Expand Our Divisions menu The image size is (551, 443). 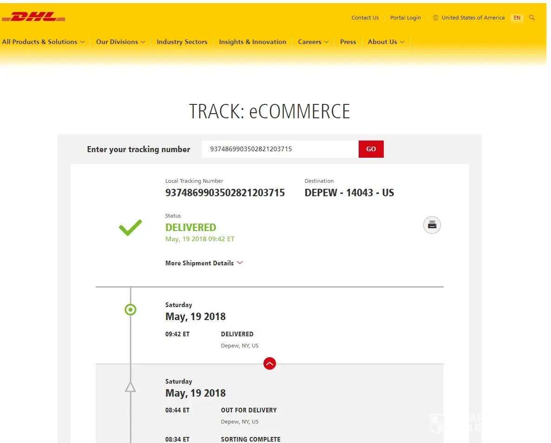(x=120, y=42)
